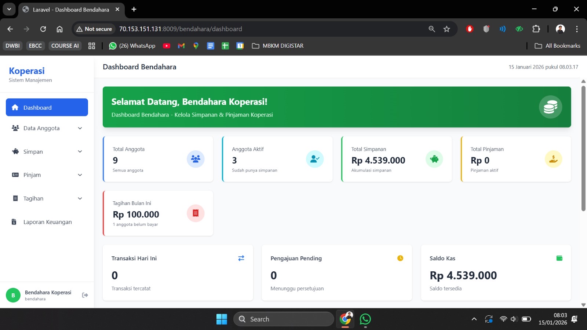The image size is (587, 330).
Task: Close the Dashboard Bendahara tab
Action: [x=117, y=9]
